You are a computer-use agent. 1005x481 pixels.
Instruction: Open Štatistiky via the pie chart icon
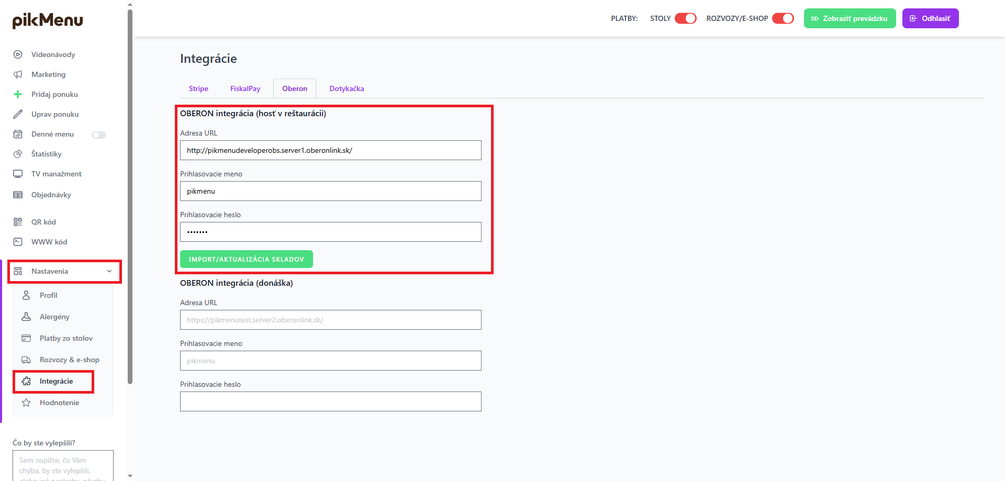[18, 154]
